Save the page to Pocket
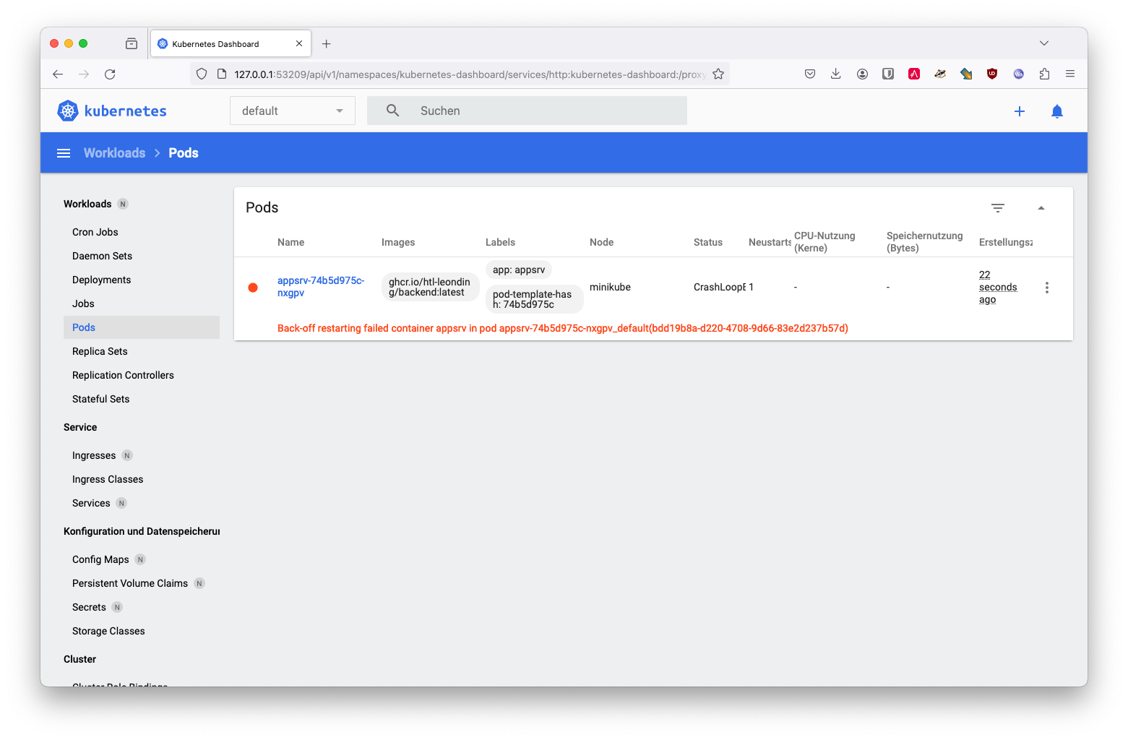This screenshot has height=740, width=1128. coord(810,74)
